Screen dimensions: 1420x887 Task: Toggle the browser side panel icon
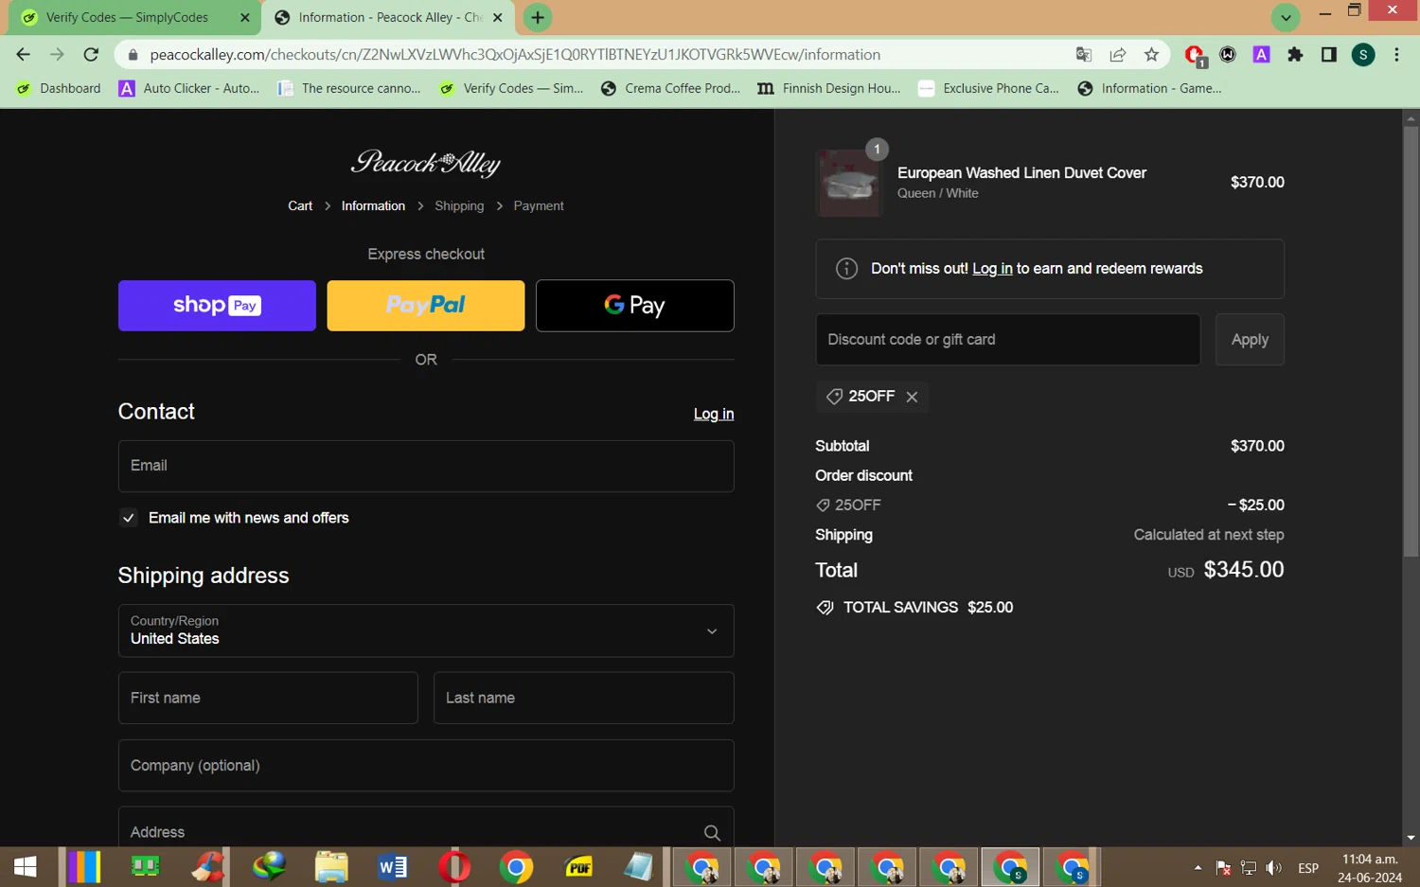[1329, 55]
